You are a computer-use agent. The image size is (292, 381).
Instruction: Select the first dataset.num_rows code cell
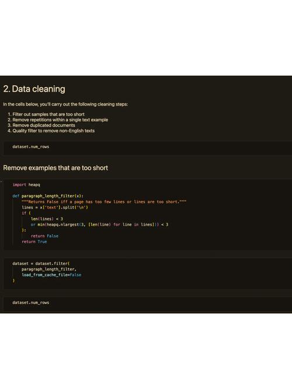tap(148, 148)
